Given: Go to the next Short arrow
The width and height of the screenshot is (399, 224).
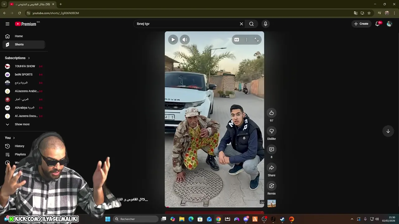Looking at the screenshot, I should [388, 131].
